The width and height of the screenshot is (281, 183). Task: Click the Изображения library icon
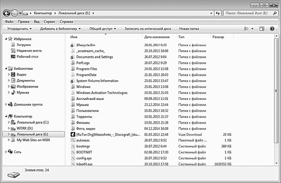pos(13,87)
